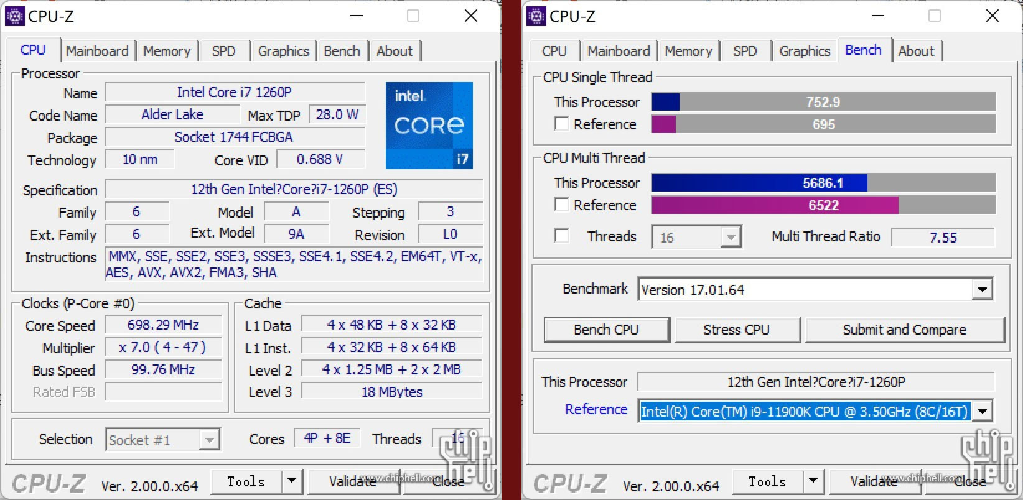Click Single Thread Reference bar 695
Viewport: 1023px width, 500px height.
pyautogui.click(x=823, y=124)
